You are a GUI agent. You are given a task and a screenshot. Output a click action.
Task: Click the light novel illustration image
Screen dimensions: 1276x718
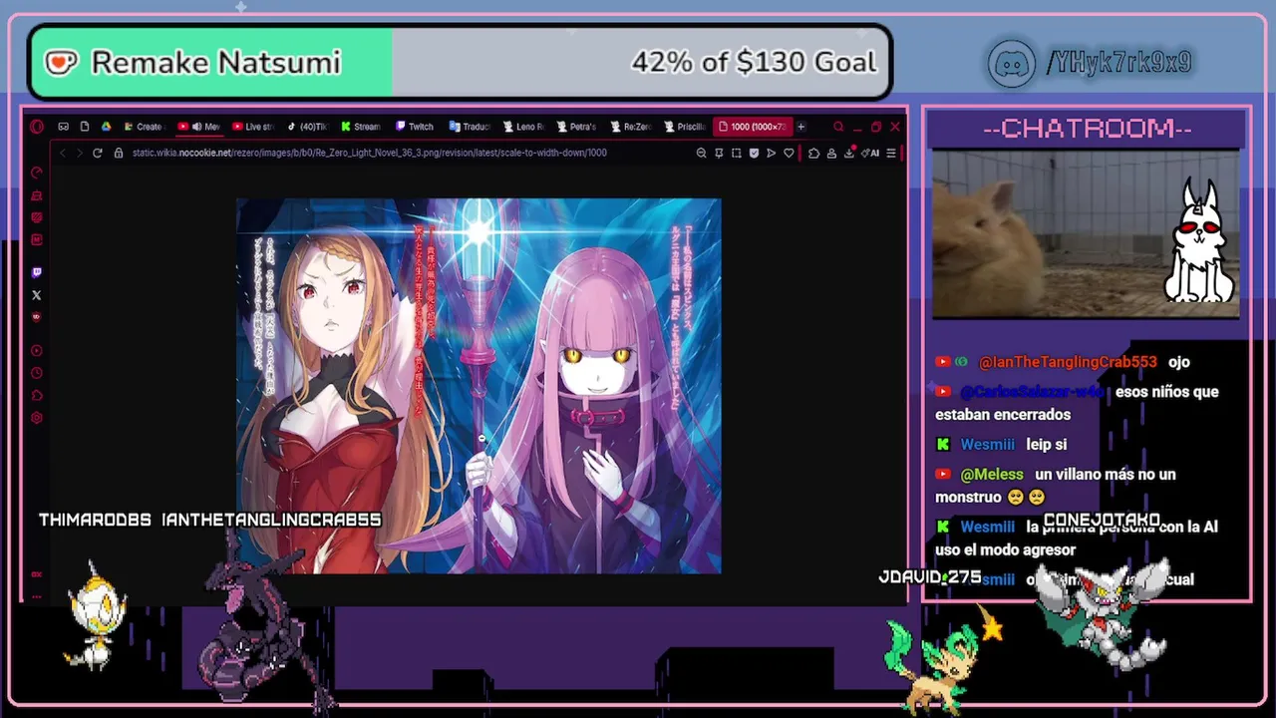coord(478,386)
